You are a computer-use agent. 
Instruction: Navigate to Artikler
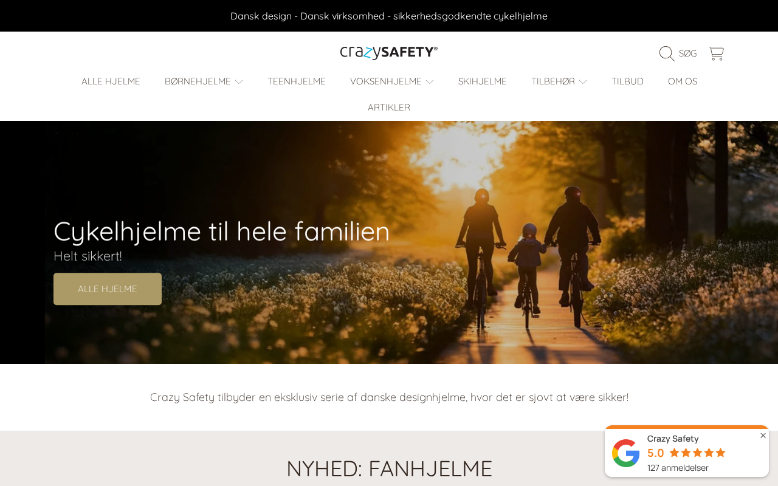coord(389,108)
